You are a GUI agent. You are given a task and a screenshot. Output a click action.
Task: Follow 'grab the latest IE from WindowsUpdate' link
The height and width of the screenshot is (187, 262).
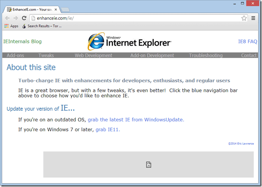click(x=136, y=120)
